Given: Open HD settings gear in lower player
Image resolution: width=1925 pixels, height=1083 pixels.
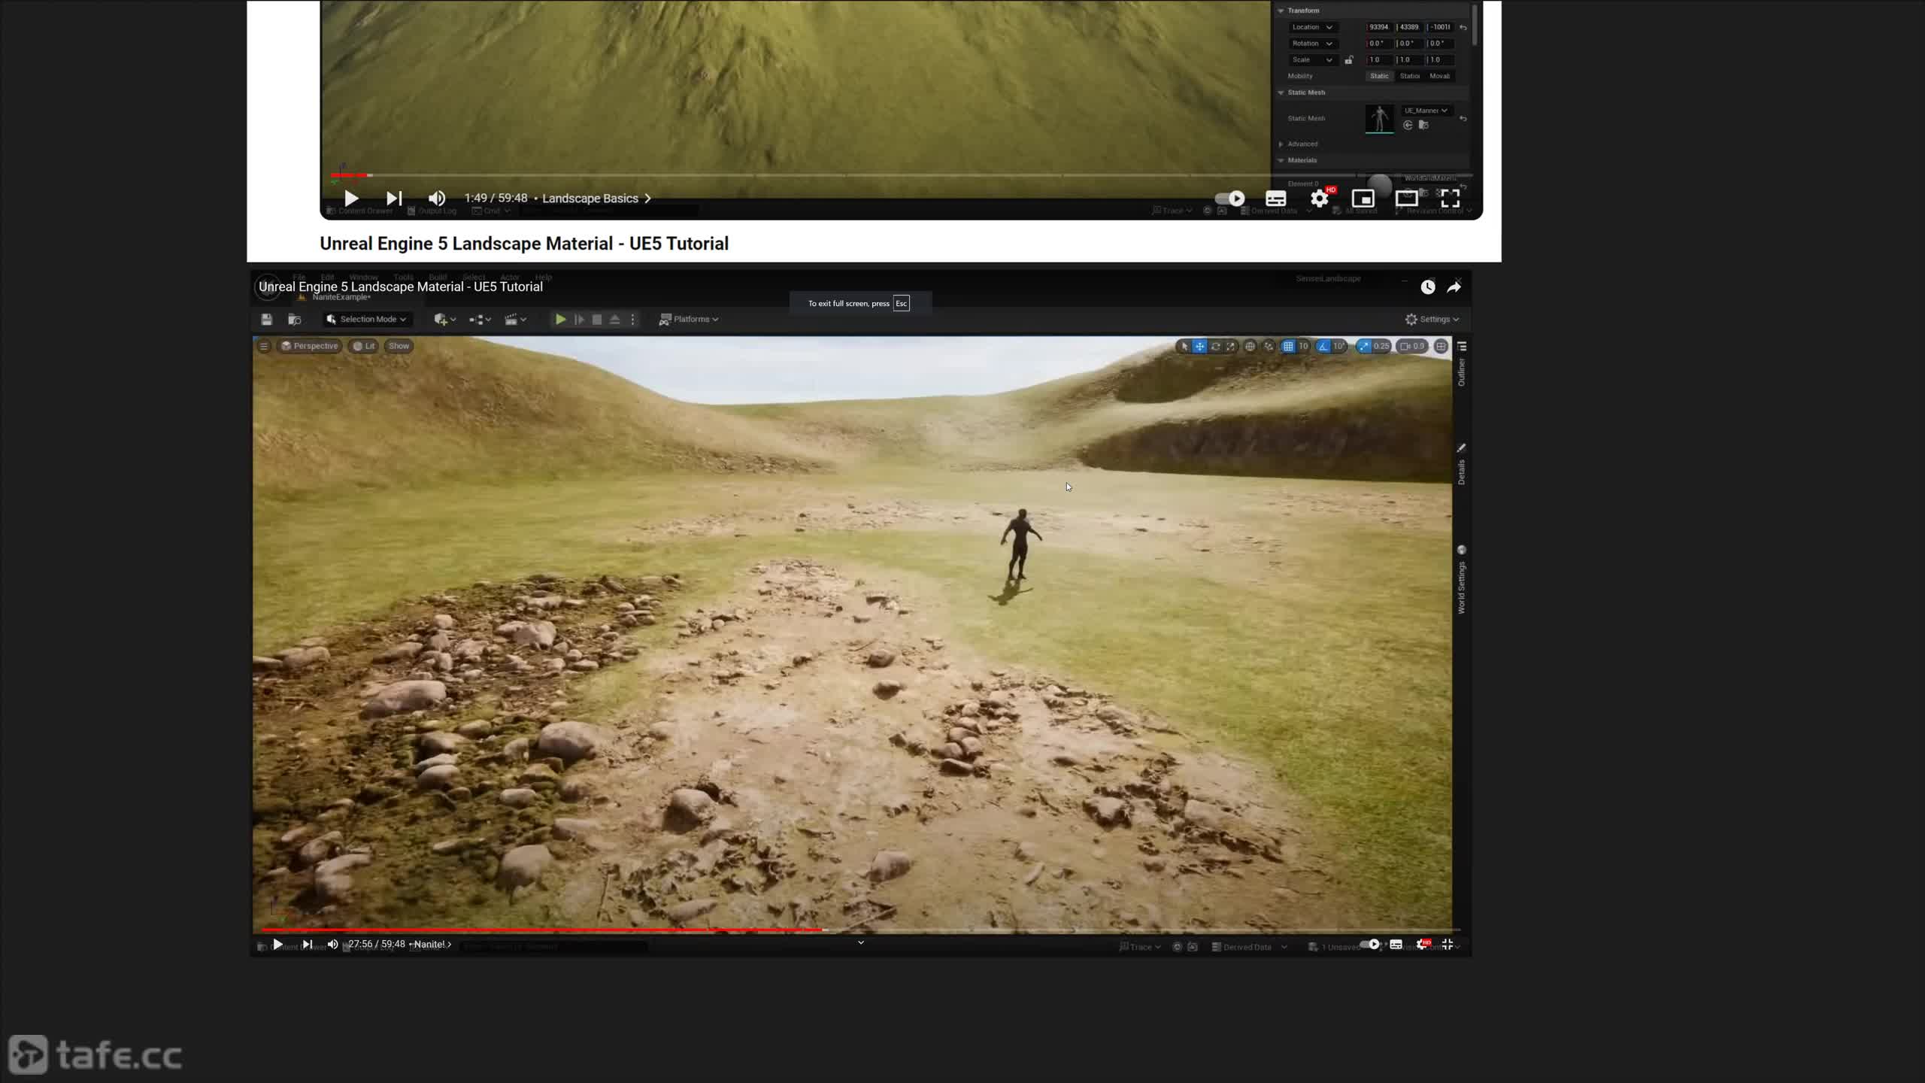Looking at the screenshot, I should click(x=1422, y=945).
